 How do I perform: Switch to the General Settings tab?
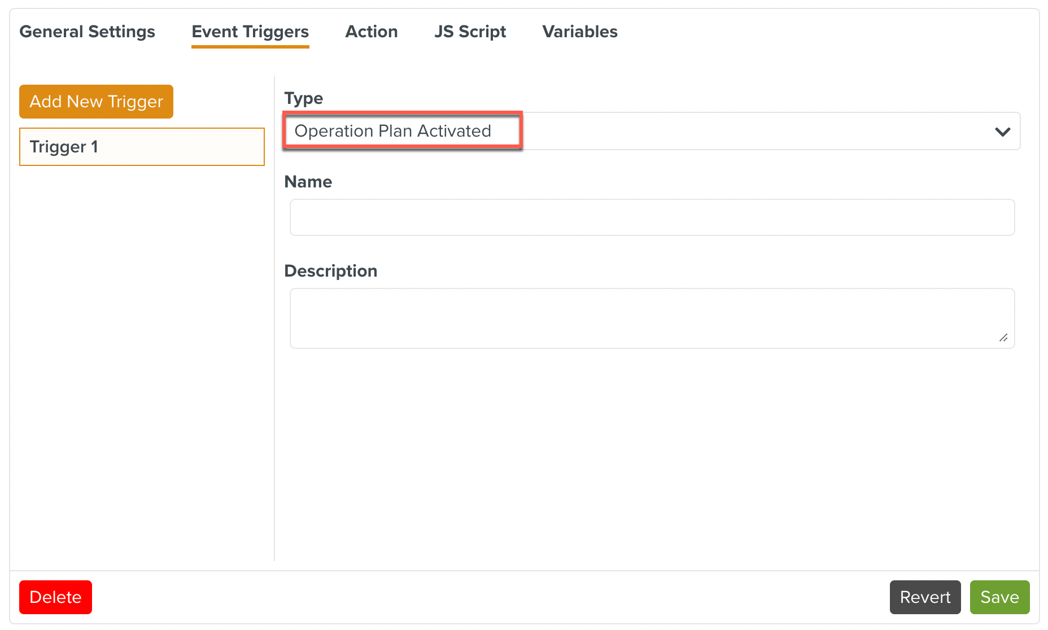click(87, 32)
